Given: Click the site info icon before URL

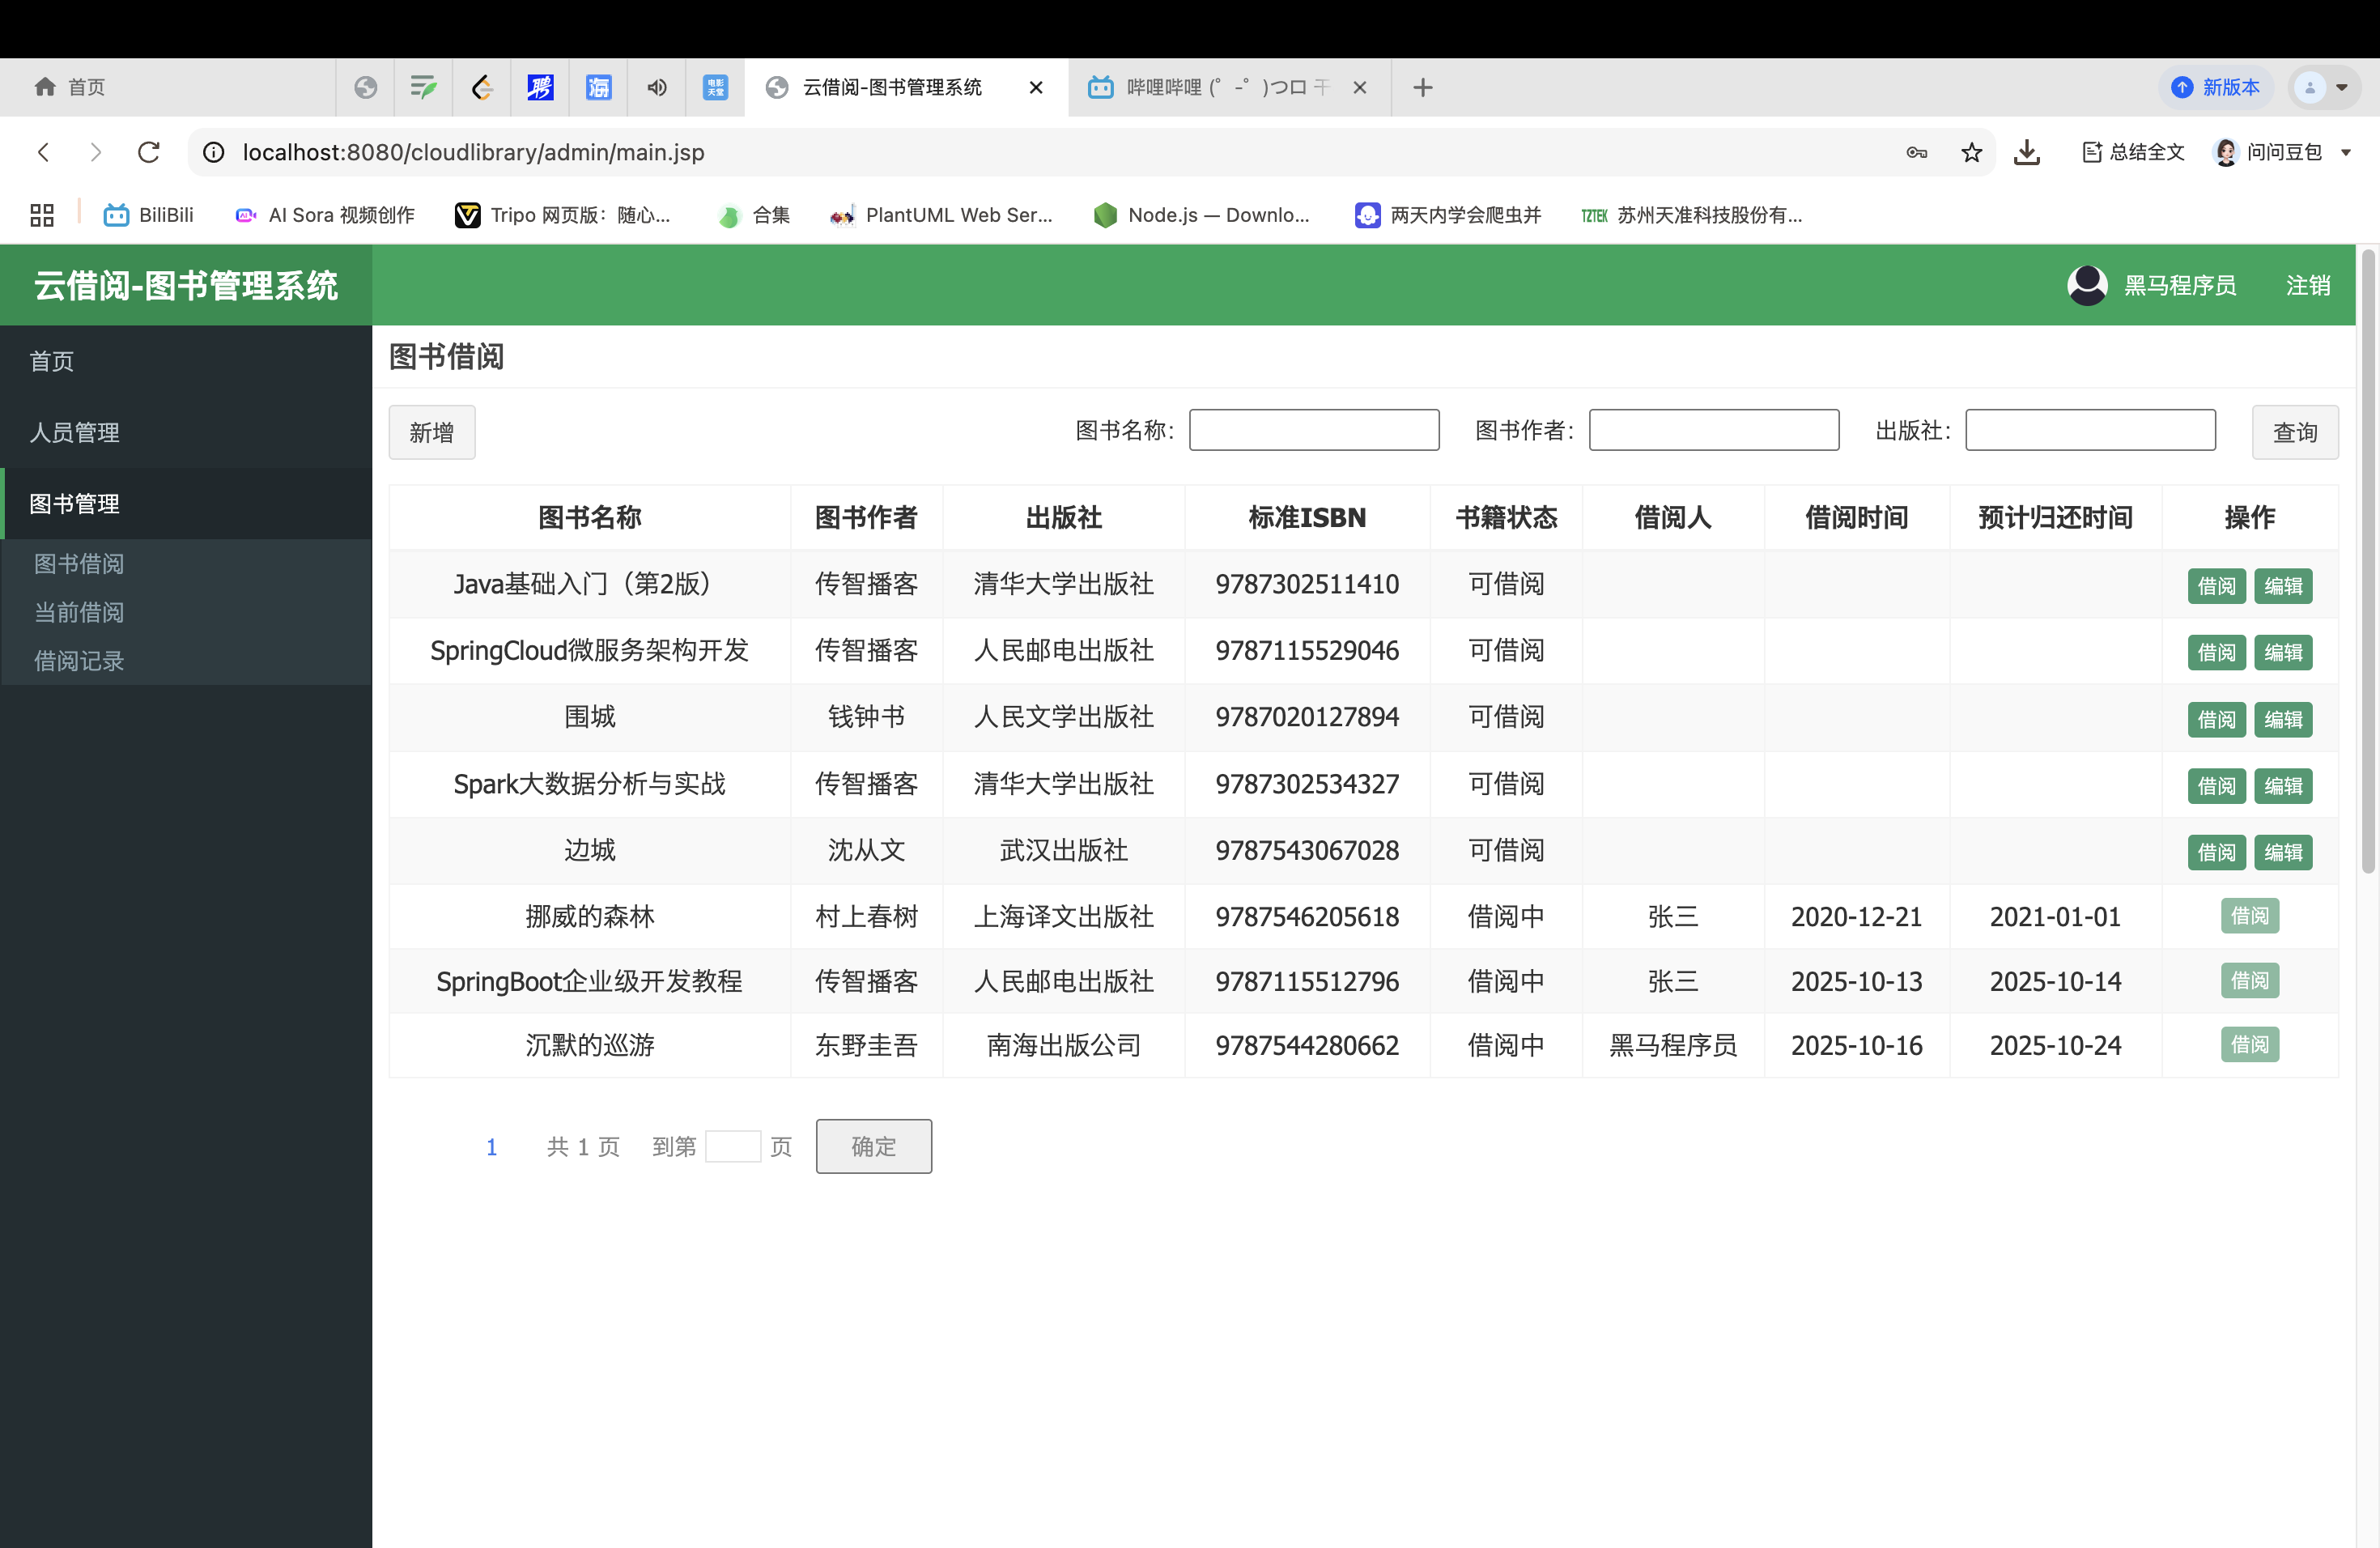Looking at the screenshot, I should click(214, 152).
